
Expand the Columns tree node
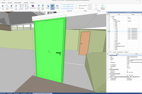point(114,45)
